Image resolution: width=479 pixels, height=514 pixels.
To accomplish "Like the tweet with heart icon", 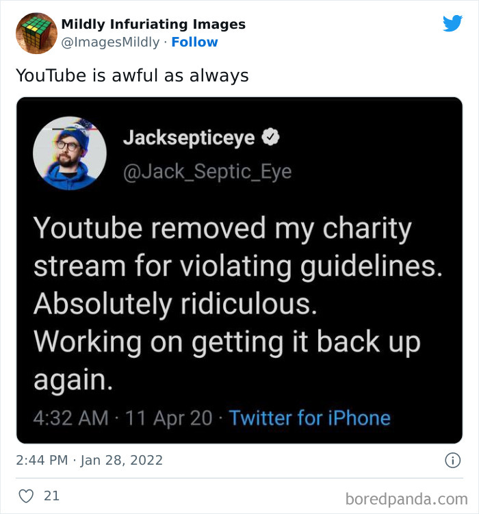I will (26, 496).
